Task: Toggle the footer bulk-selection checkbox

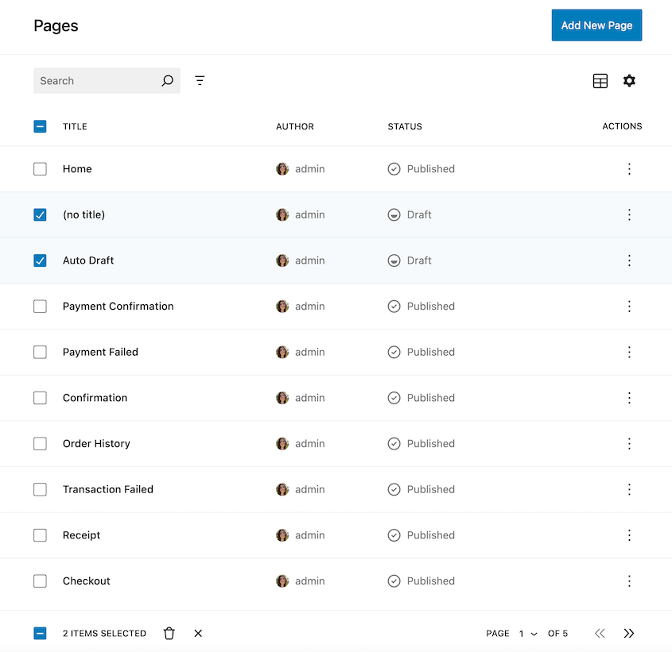Action: [40, 633]
